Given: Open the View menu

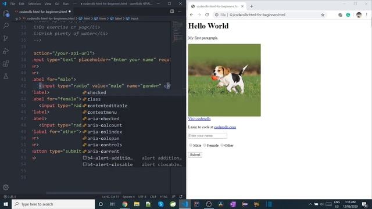Looking at the screenshot, I should point(48,4).
